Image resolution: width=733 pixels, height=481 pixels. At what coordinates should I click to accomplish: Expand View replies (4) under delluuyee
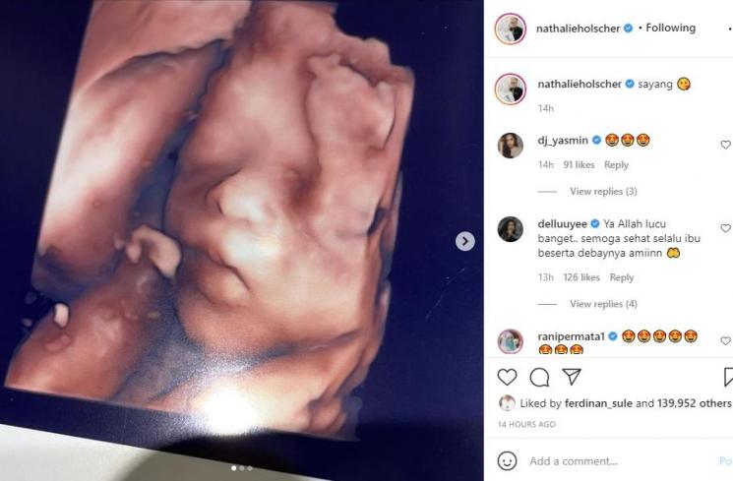(603, 304)
